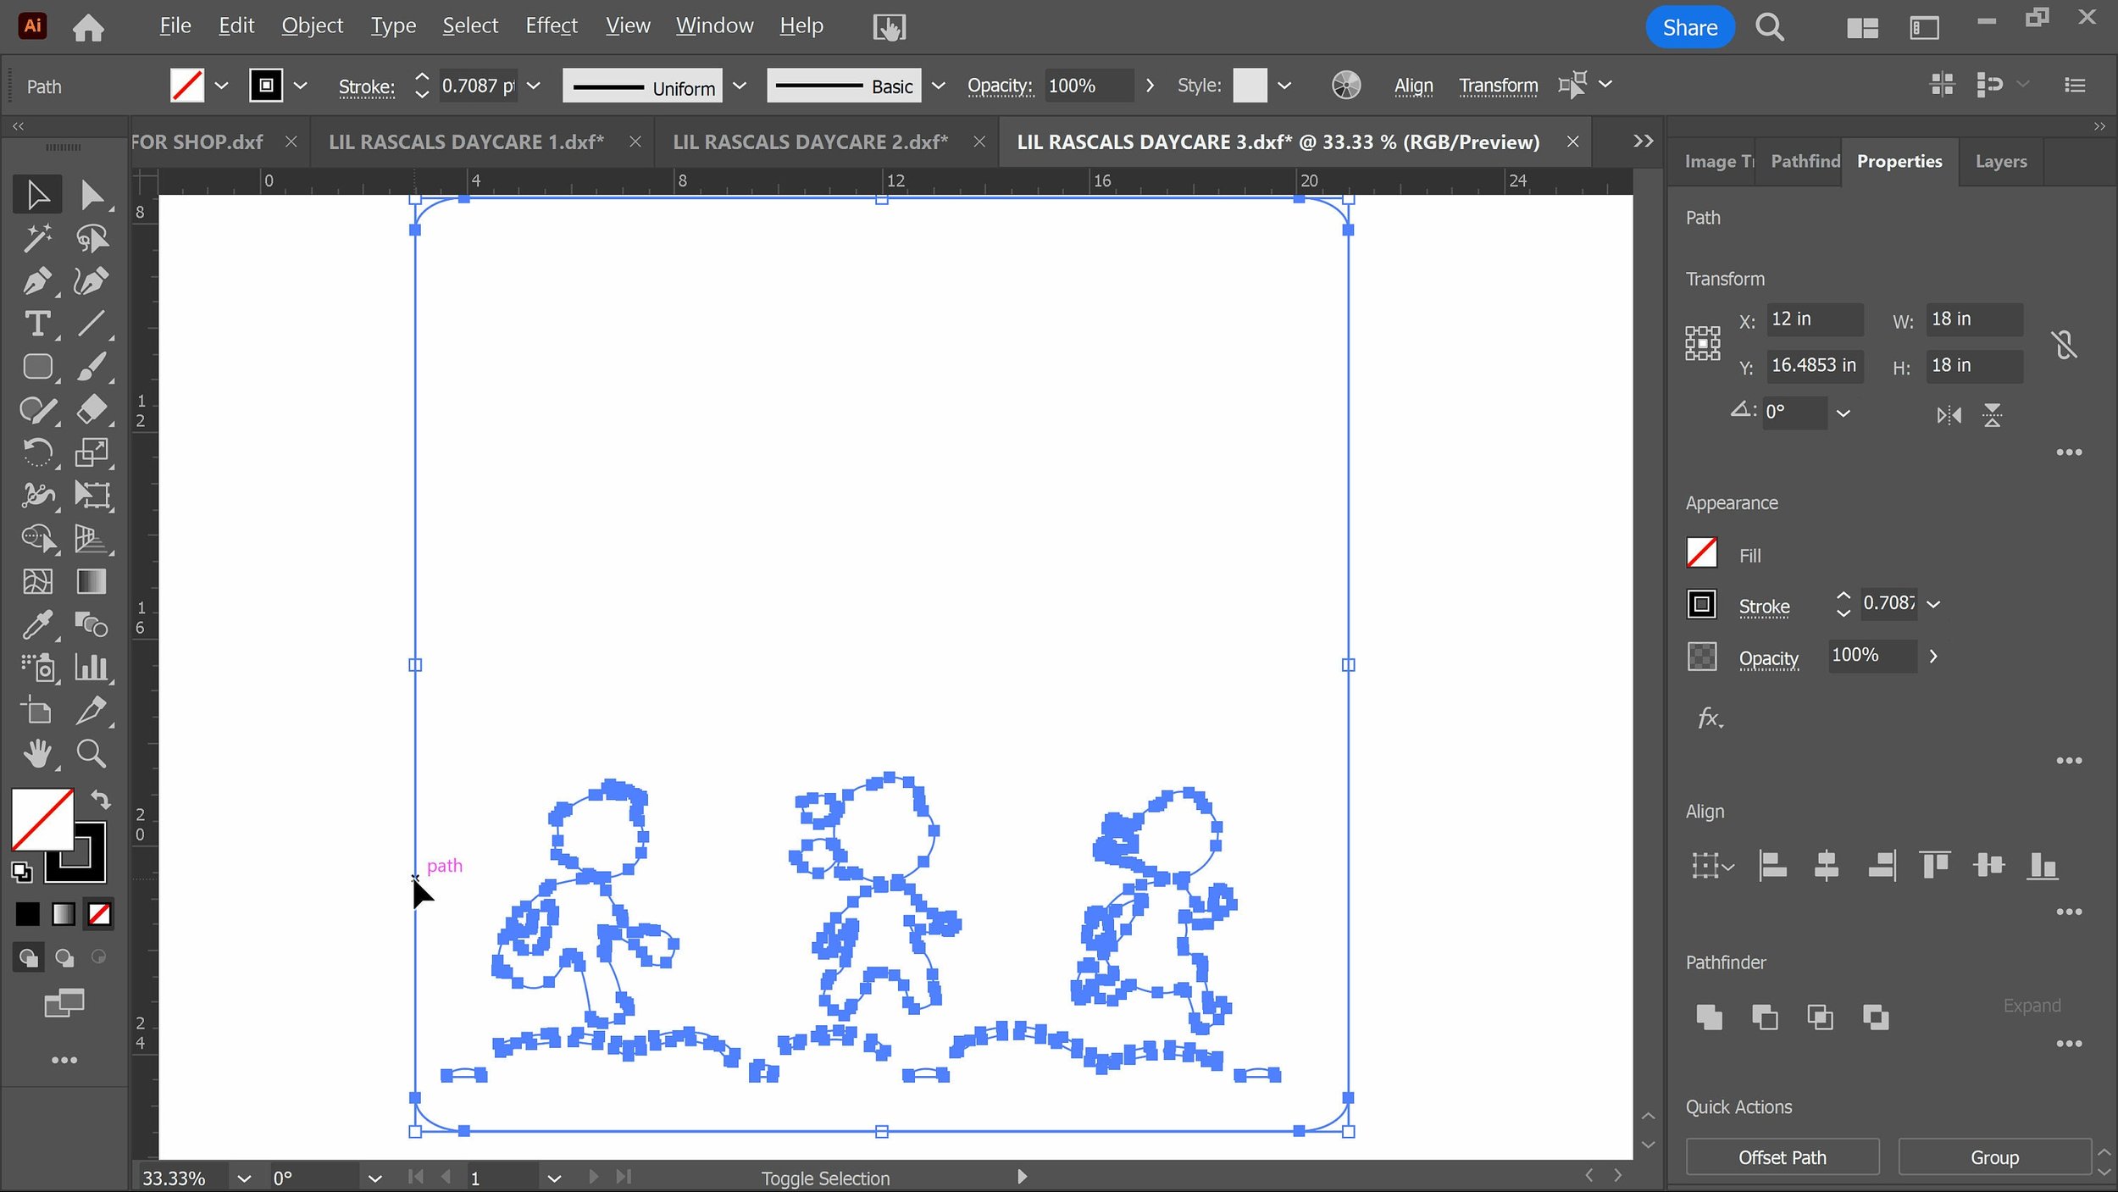The height and width of the screenshot is (1192, 2118).
Task: Pick the Column Graph tool
Action: tap(91, 668)
